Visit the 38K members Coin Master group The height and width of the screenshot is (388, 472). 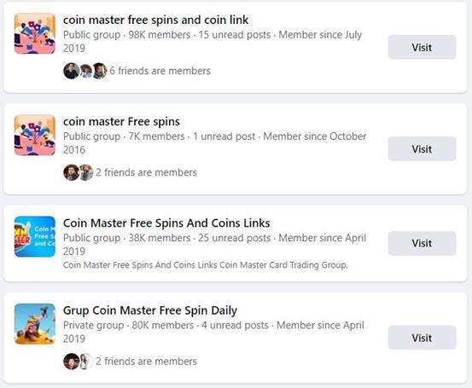tap(422, 243)
